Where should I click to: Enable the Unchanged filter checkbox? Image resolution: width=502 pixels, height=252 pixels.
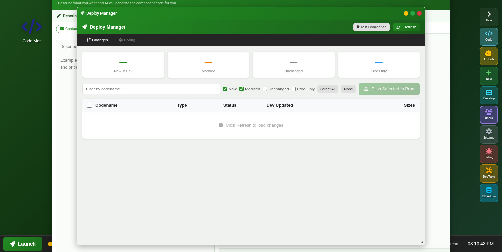click(x=265, y=89)
